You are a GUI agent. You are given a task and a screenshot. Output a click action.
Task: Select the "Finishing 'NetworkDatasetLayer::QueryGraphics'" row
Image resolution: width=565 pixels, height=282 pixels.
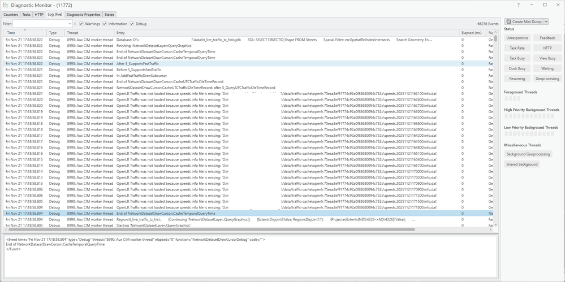point(248,46)
